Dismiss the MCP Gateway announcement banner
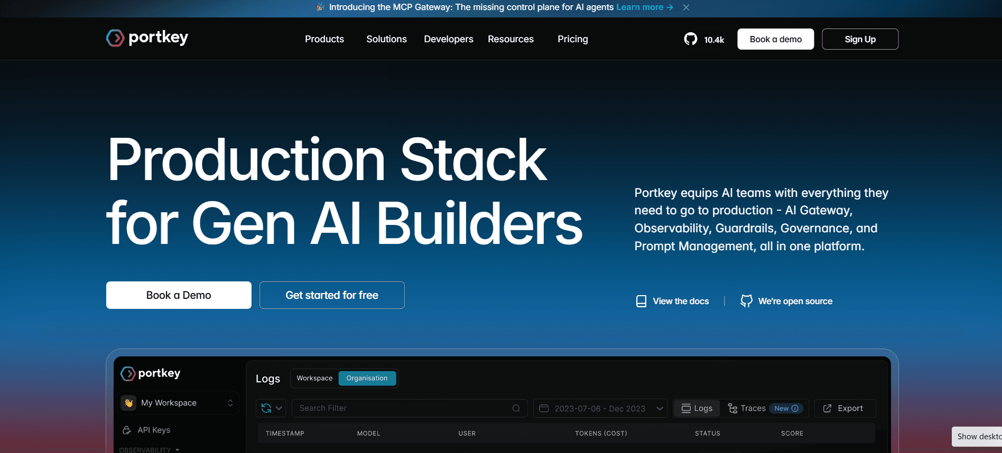Screen dimensions: 1002x453 (x=686, y=7)
